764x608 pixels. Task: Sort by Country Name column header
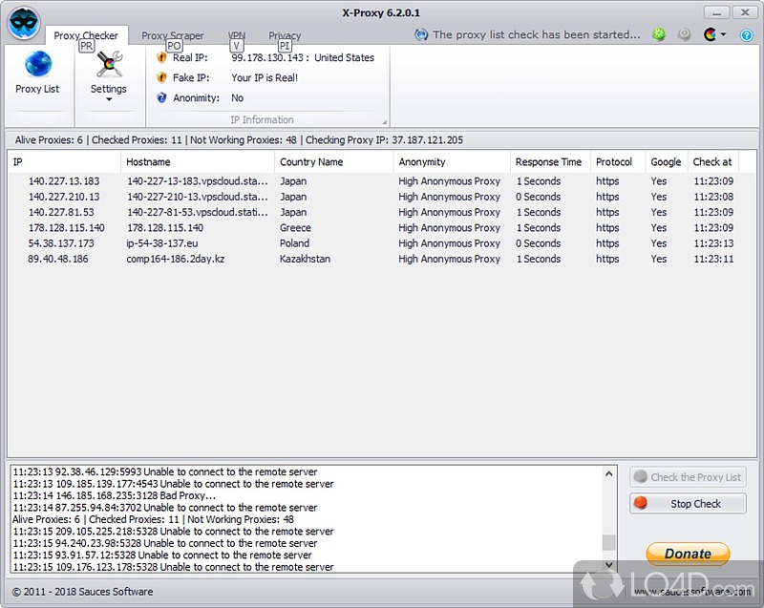click(x=333, y=162)
